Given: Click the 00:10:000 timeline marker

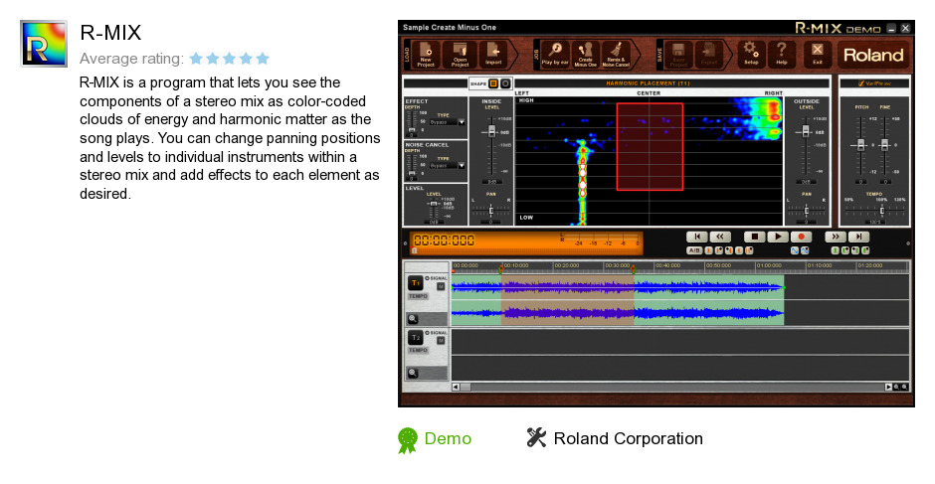Looking at the screenshot, I should point(516,265).
